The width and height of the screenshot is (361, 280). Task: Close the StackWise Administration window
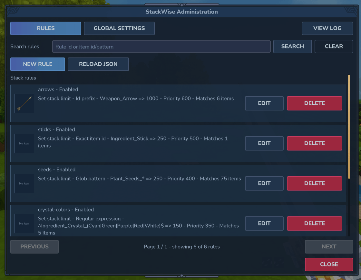[x=329, y=264]
